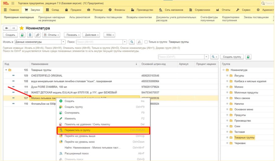Choose Скопировать in context menu
Screen dimensions: 275x161
(104, 113)
